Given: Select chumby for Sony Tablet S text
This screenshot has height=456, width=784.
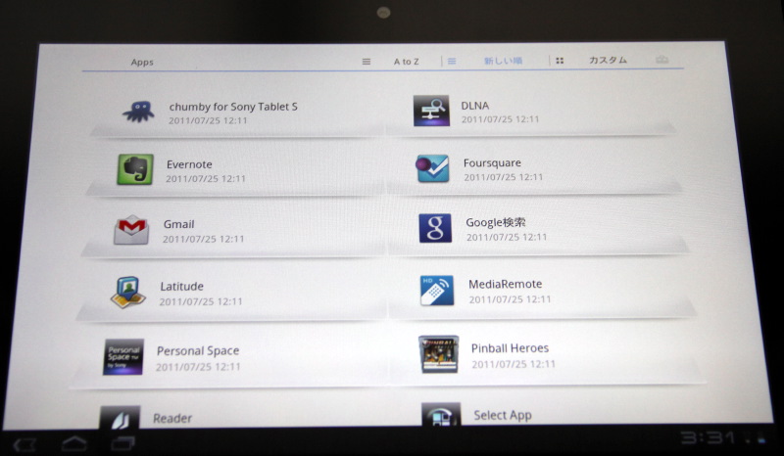Looking at the screenshot, I should pos(233,107).
